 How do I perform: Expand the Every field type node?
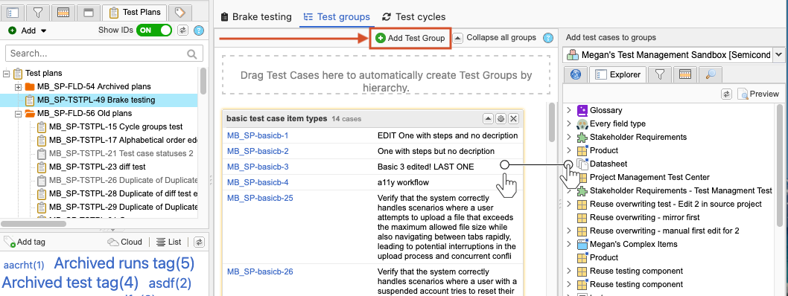click(x=569, y=124)
